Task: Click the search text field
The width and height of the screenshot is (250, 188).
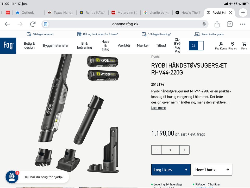Action: (201, 46)
